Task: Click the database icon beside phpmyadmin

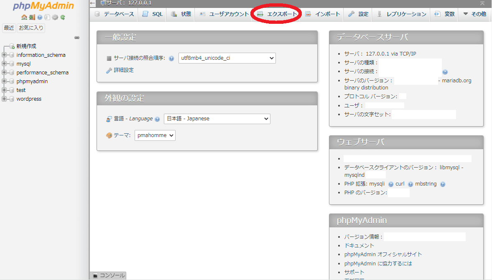Action: (x=12, y=81)
